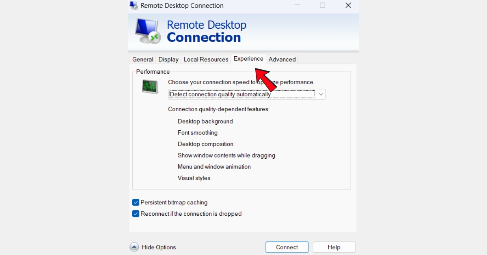The height and width of the screenshot is (255, 487).
Task: Click the large computer icon in banner
Action: [x=148, y=31]
